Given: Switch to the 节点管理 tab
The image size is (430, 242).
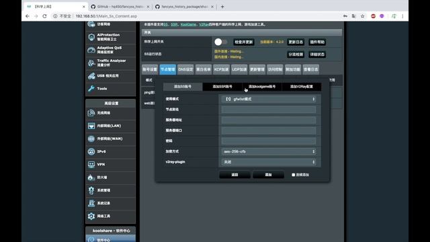Looking at the screenshot, I should coord(167,69).
